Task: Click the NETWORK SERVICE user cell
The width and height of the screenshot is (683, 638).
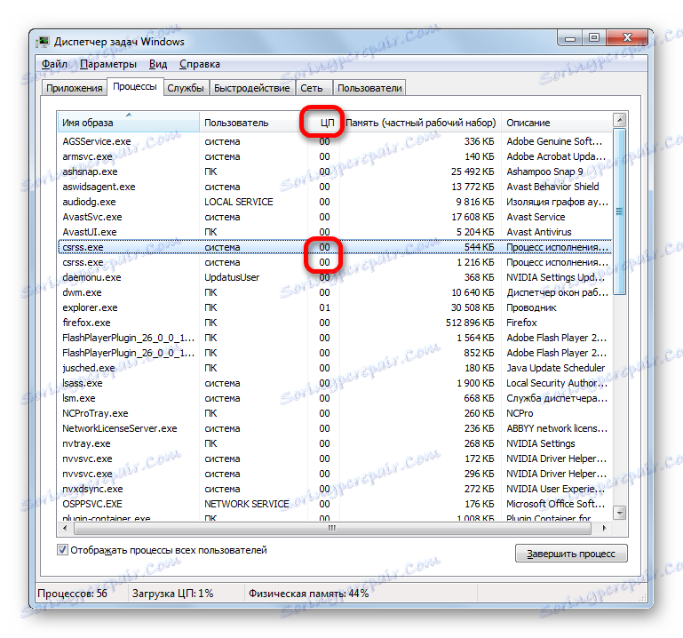Action: 247,504
